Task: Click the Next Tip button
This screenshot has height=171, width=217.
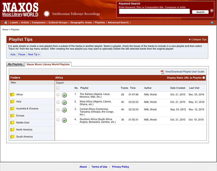Action: point(34,55)
